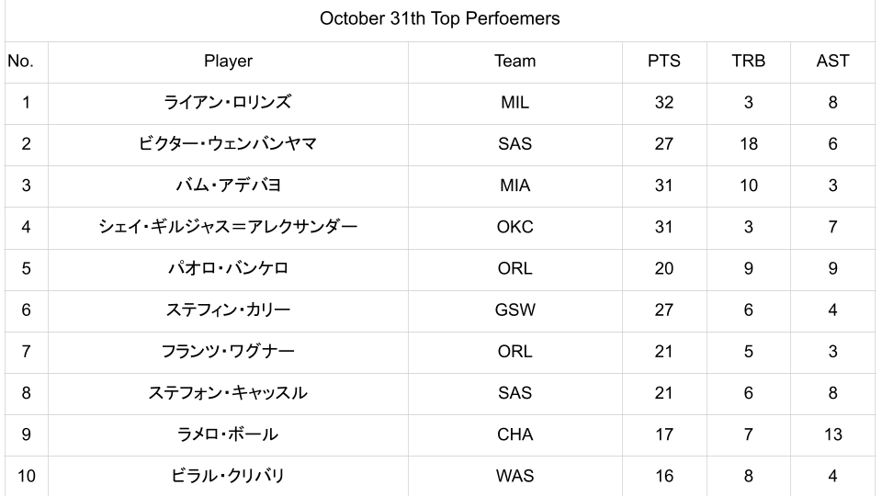Click the 'WAS' team cell

(514, 476)
